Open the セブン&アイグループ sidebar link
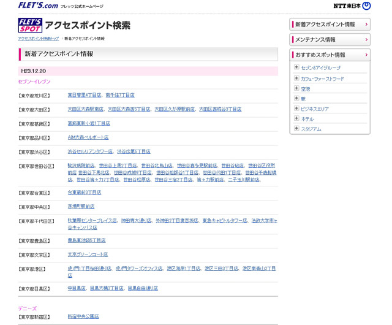 coord(321,68)
